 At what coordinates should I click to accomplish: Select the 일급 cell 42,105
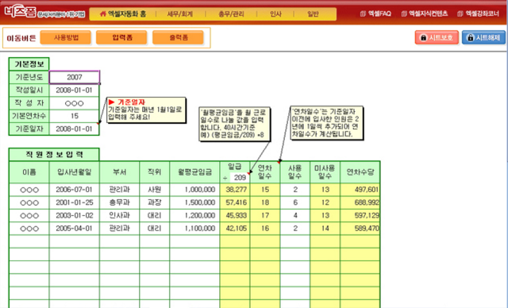(x=235, y=229)
